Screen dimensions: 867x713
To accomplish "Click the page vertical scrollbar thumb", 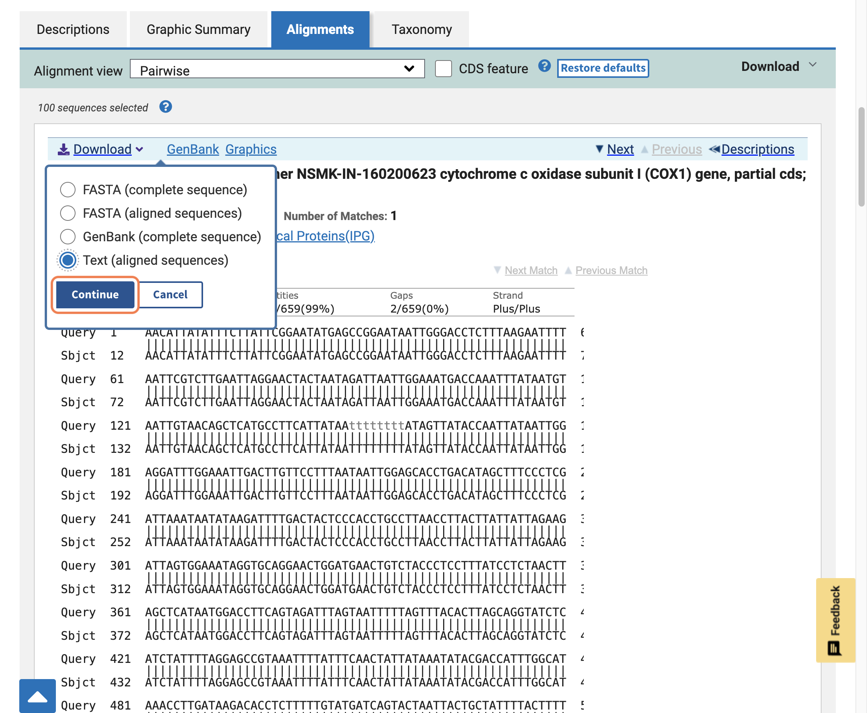I will click(861, 157).
